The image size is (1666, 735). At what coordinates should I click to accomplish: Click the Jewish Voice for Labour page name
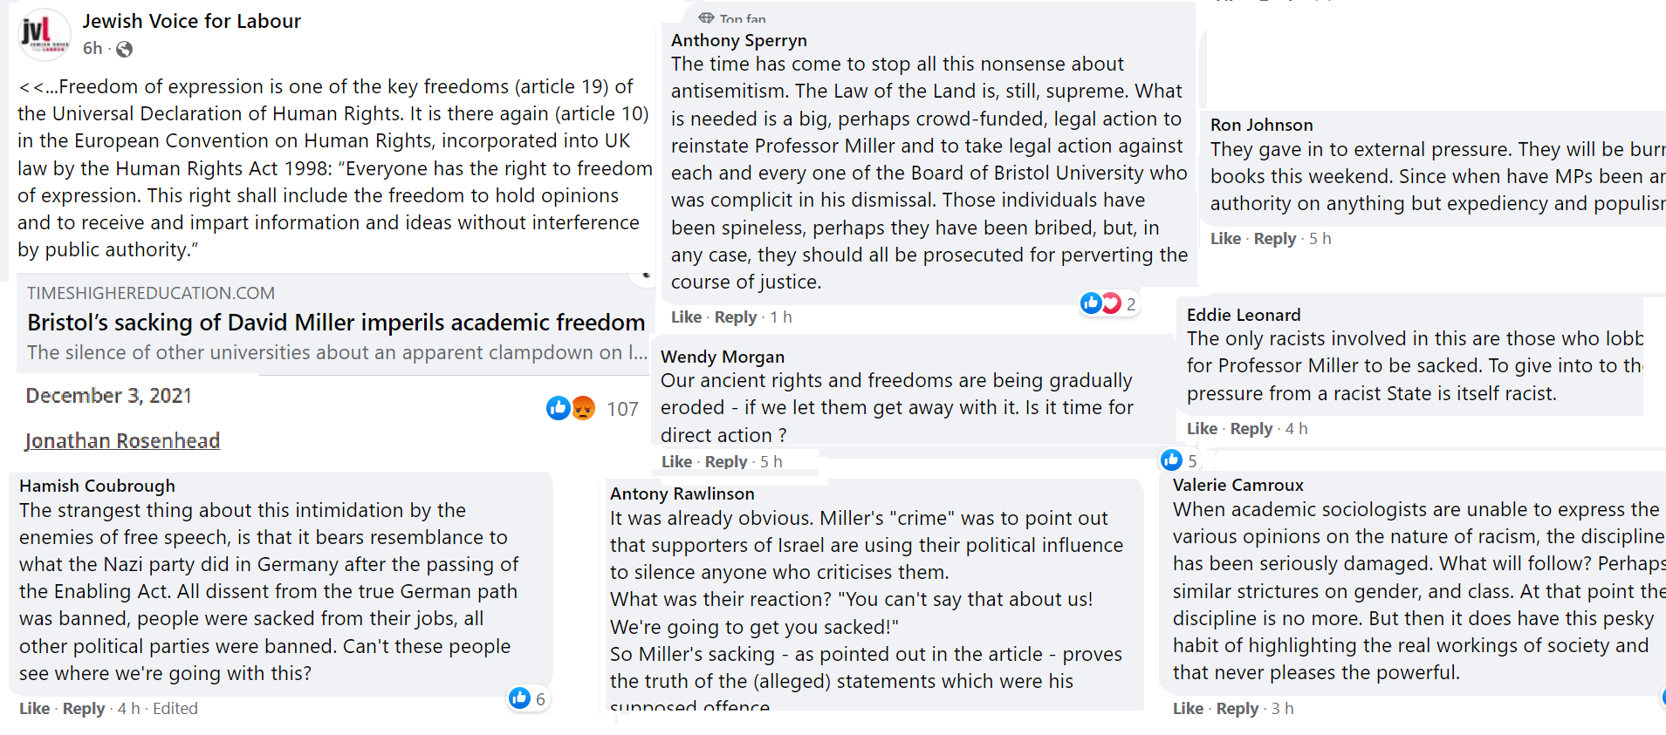pyautogui.click(x=191, y=21)
